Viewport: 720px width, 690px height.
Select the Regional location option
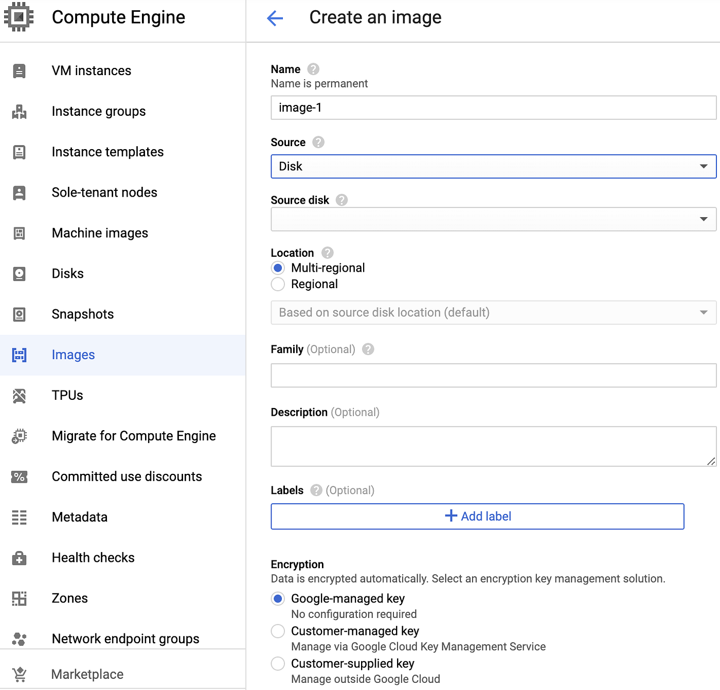[278, 285]
